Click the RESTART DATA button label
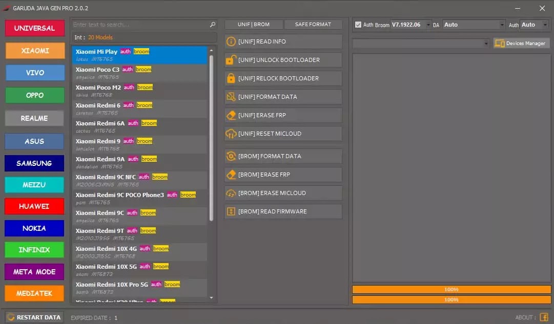This screenshot has height=324, width=554. (38, 317)
